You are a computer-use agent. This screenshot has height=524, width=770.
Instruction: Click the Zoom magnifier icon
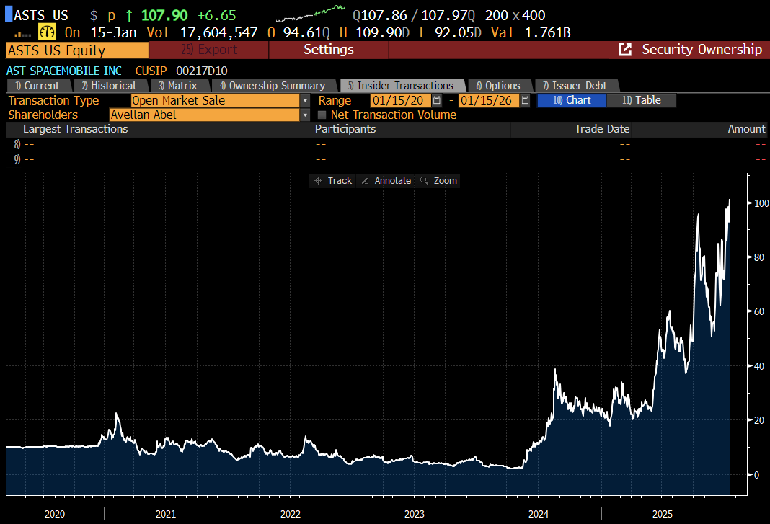424,181
